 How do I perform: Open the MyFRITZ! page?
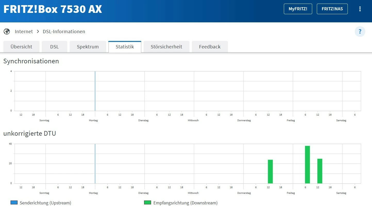[x=298, y=9]
